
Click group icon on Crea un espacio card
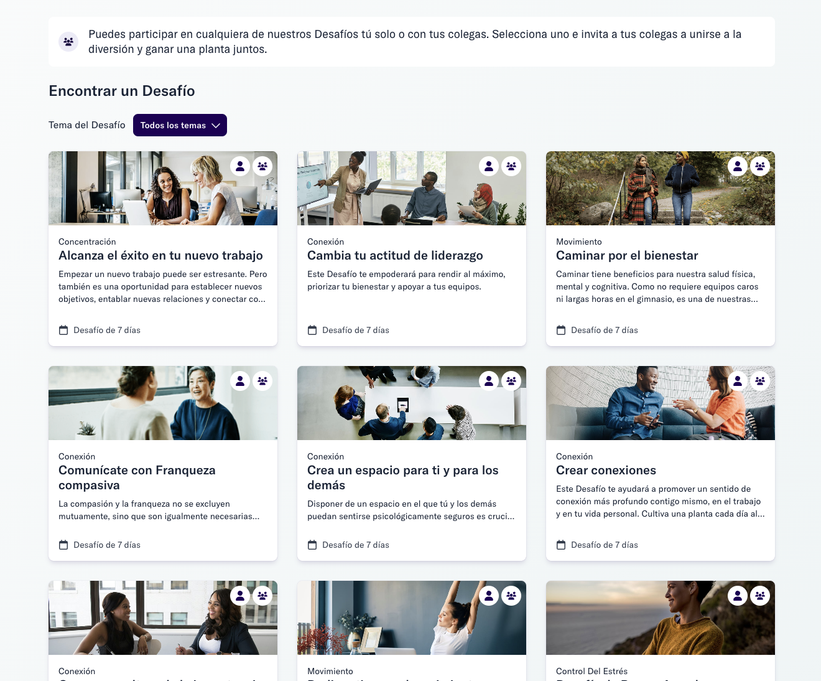point(511,381)
